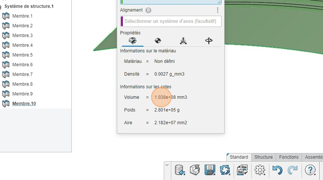The height and width of the screenshot is (180, 323).
Task: Click the selection box resize handle
Action: 219,2
